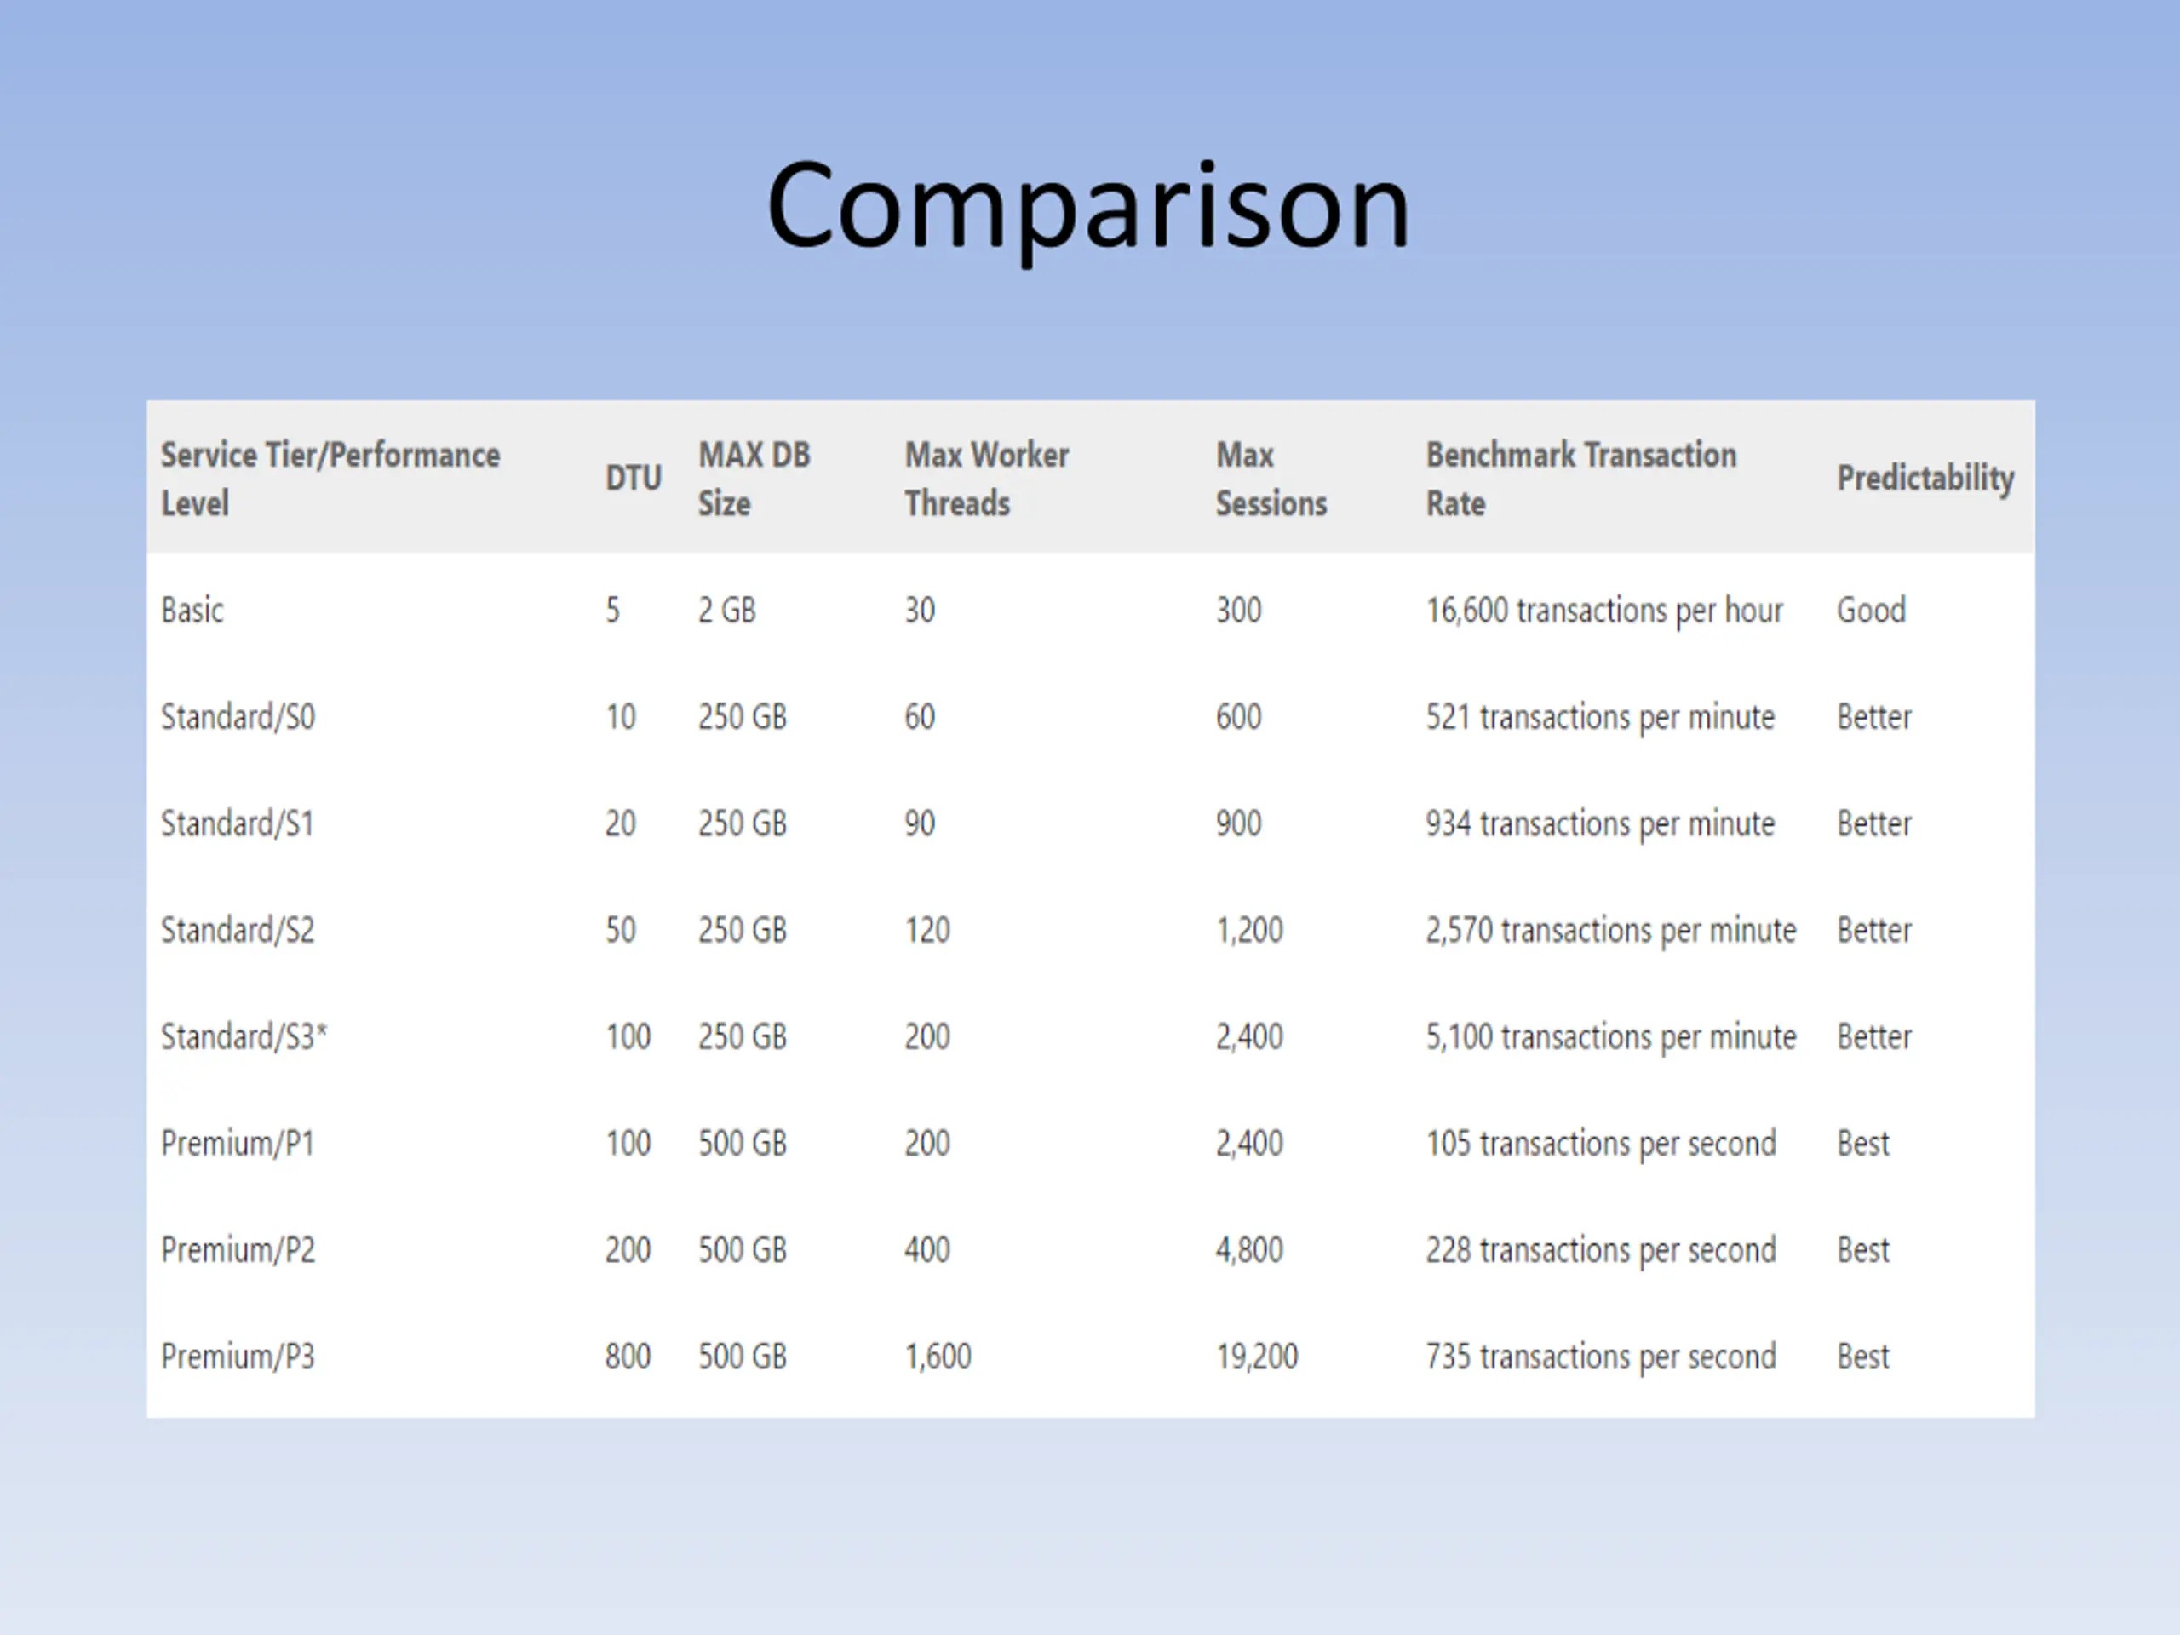Screen dimensions: 2180x1635
Task: Click '5,100 transactions per minute' cell
Action: coord(1610,1037)
